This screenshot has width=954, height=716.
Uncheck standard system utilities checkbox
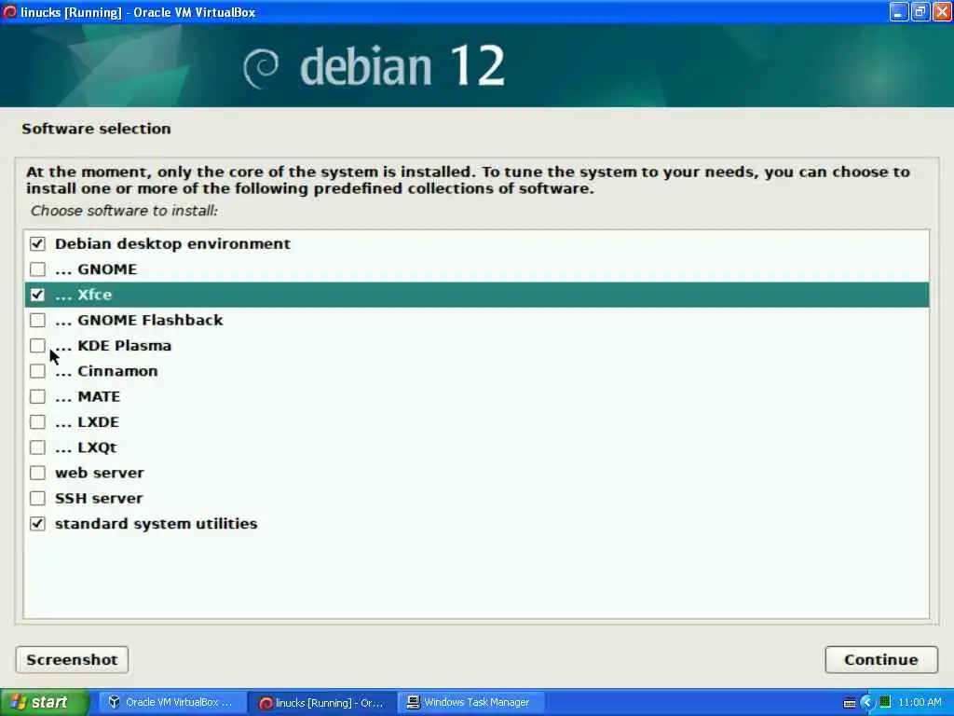pyautogui.click(x=37, y=524)
